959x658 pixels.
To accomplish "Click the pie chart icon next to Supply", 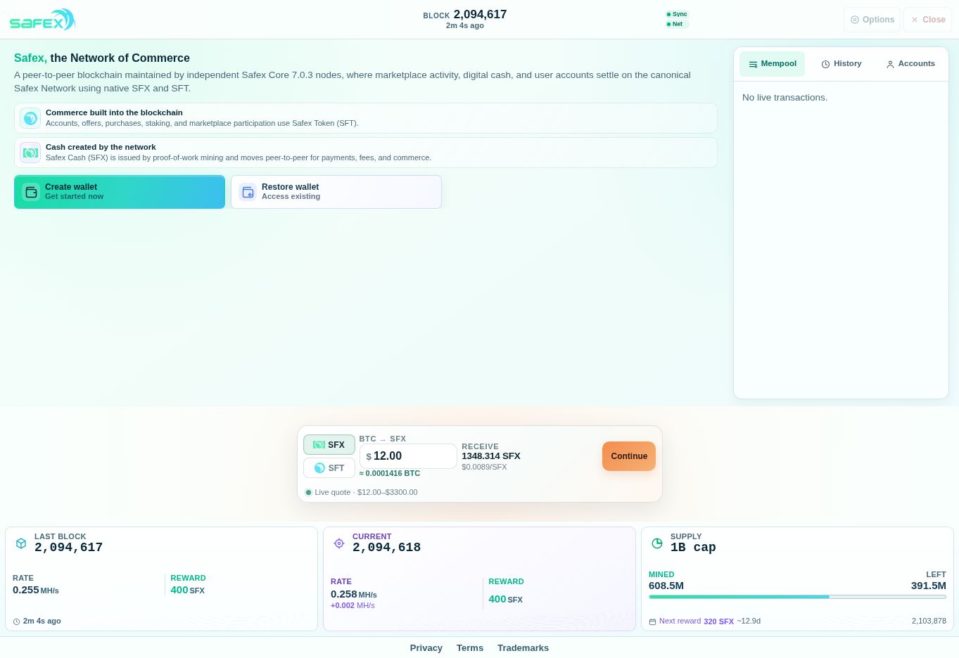I will pos(657,543).
